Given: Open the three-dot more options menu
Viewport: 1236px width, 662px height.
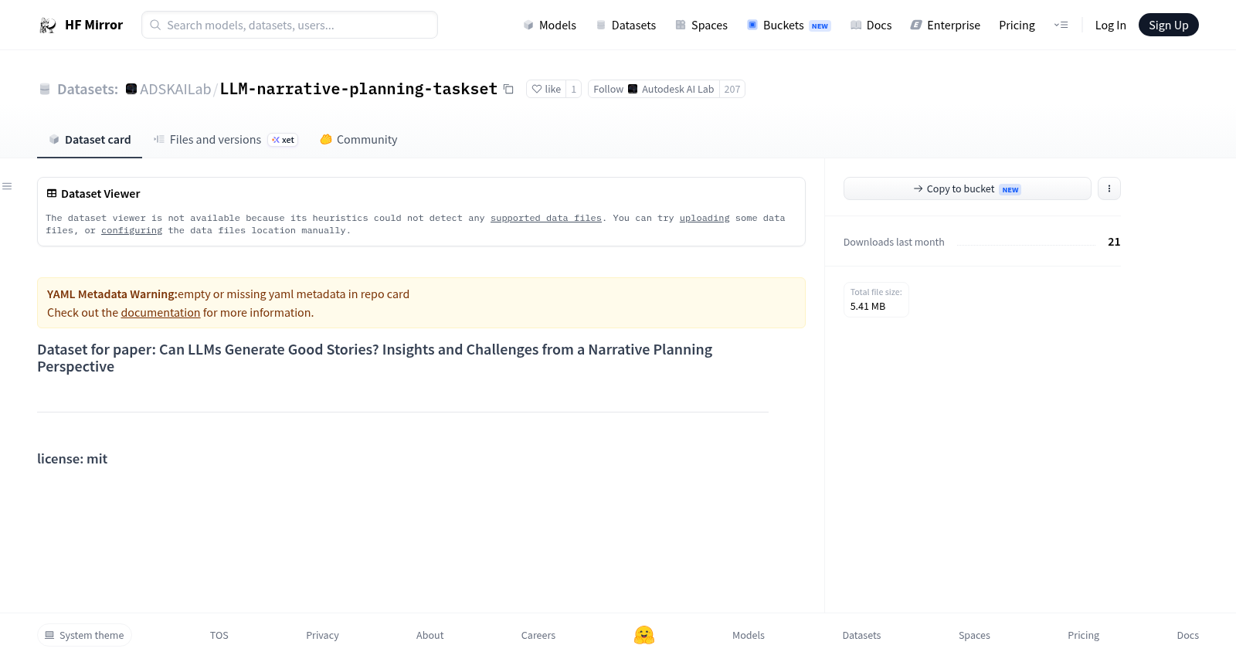Looking at the screenshot, I should click(x=1109, y=188).
